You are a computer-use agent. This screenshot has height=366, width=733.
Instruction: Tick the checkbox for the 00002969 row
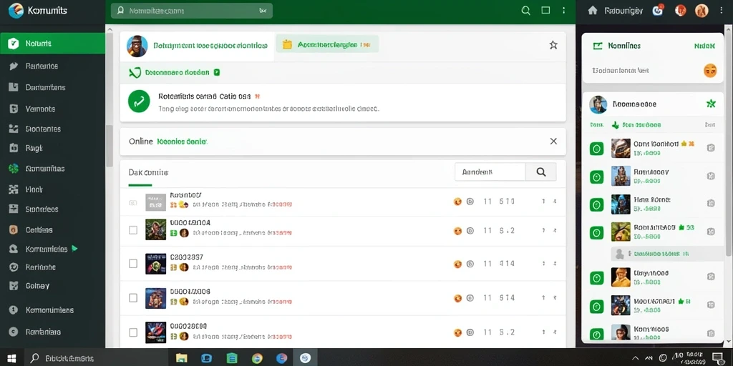pos(133,332)
